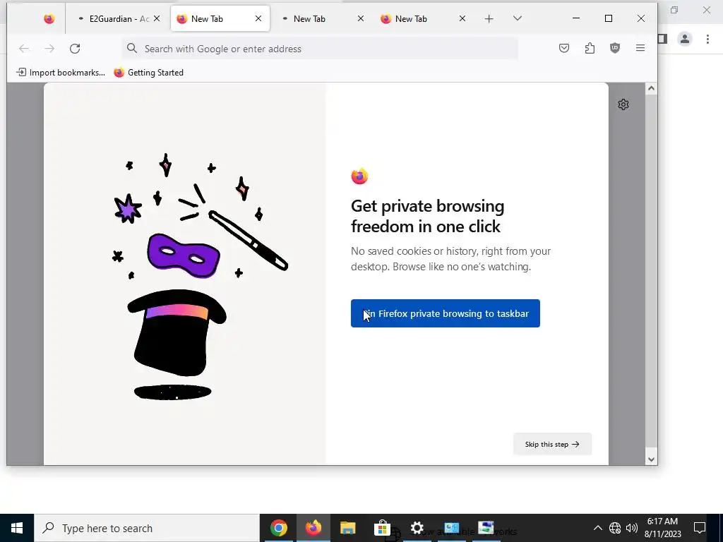Open the Action Center notifications icon

point(700,528)
